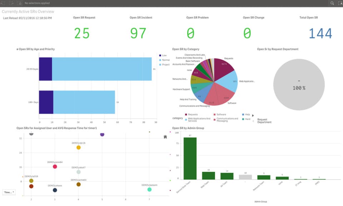Select the Software legend entry
The width and height of the screenshot is (343, 206).
220,114
